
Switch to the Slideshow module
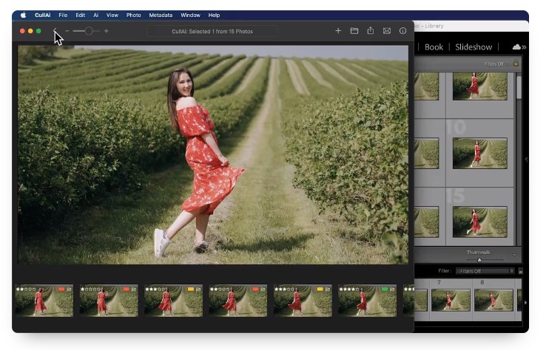pos(474,47)
